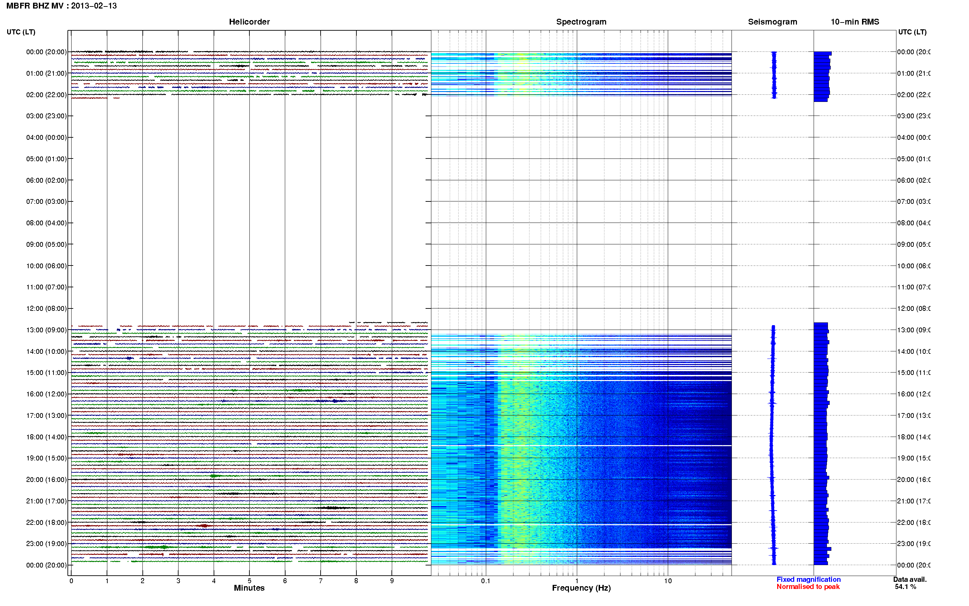Click tick 3 on the Minutes axis
The height and width of the screenshot is (606, 969).
(x=178, y=581)
